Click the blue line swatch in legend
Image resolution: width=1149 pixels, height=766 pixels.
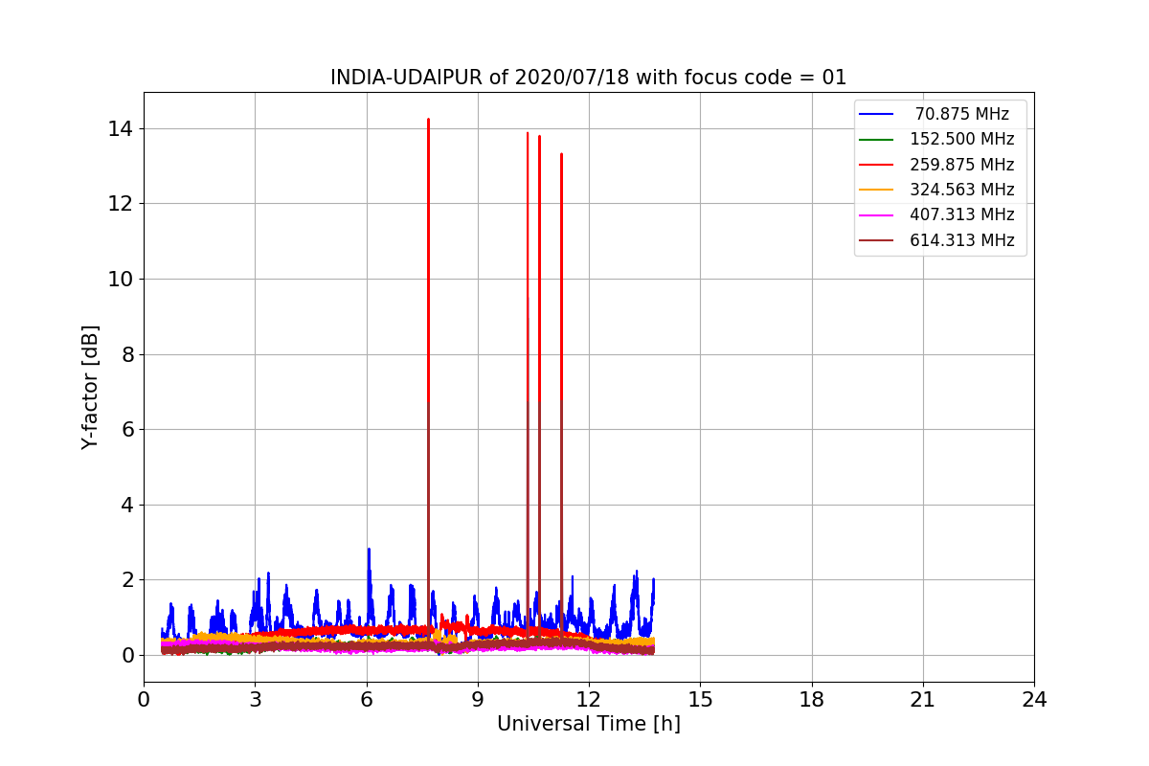click(877, 114)
